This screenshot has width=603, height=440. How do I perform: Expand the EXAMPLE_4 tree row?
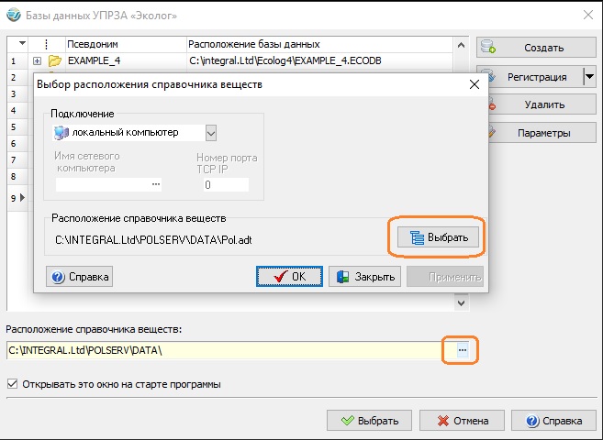click(37, 61)
